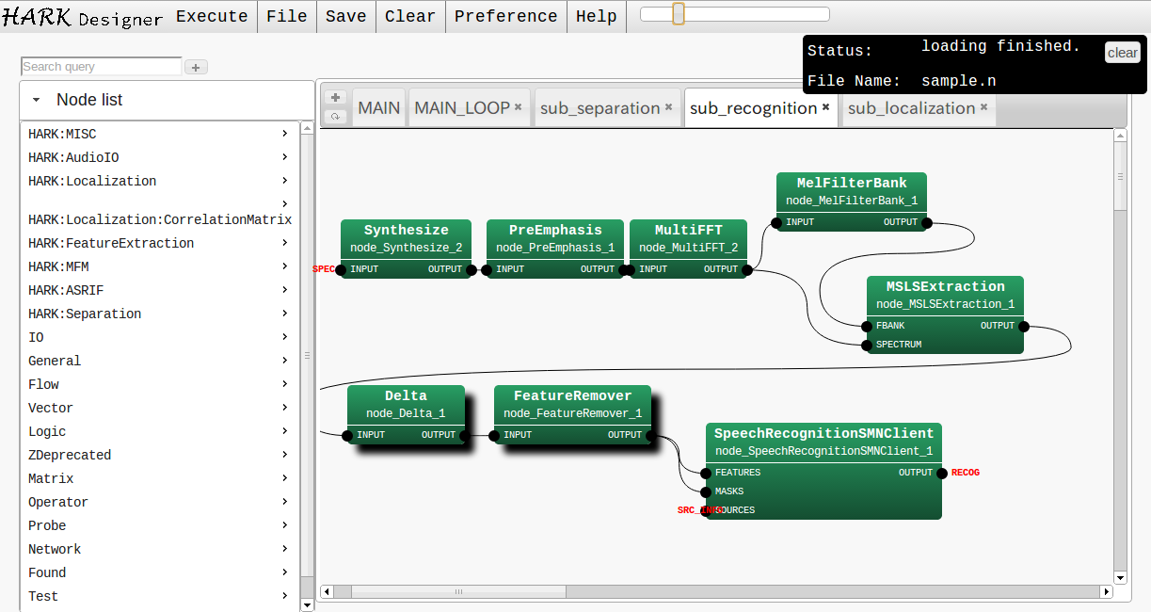Select the MASKS port on SpeechRecognitionSMNClient
The height and width of the screenshot is (612, 1151).
[707, 491]
